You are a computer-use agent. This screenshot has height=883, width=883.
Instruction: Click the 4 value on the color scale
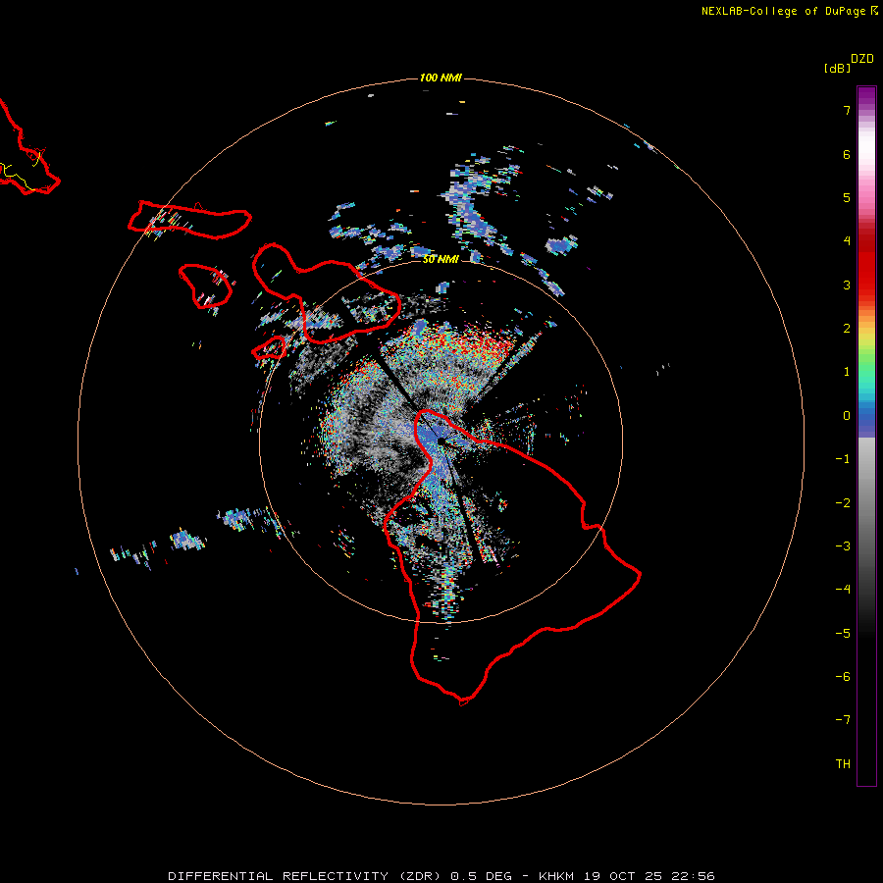[847, 241]
